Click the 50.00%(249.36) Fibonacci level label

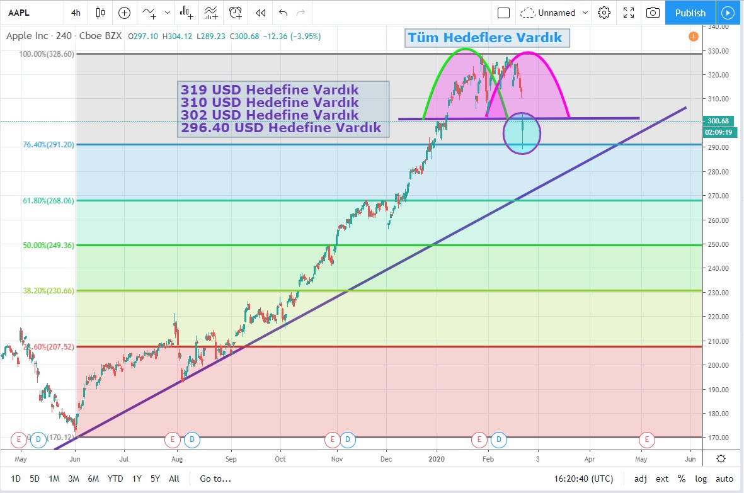(x=49, y=246)
